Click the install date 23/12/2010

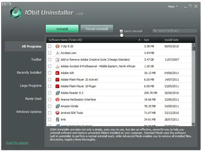171,113
